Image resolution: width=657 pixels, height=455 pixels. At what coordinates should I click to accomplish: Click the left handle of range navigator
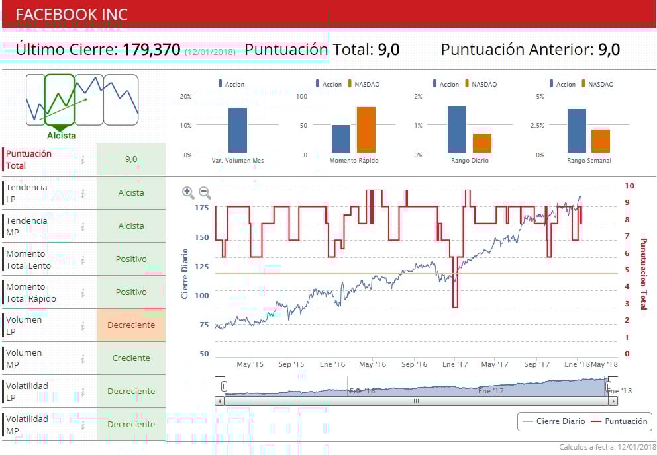click(224, 386)
